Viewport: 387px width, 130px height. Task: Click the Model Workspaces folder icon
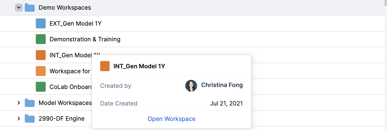coord(30,103)
